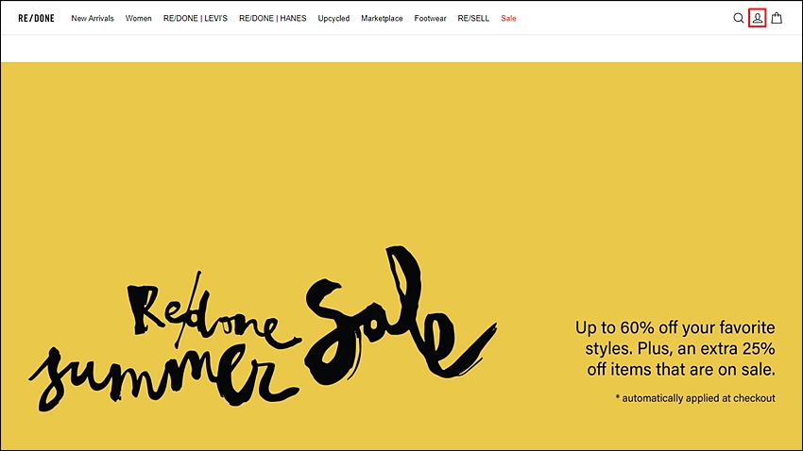The width and height of the screenshot is (803, 451).
Task: Click the Re/done Summer Sale handwritten banner
Action: pos(263,330)
